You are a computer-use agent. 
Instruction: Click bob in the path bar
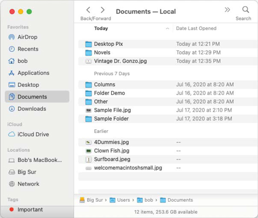coord(145,200)
